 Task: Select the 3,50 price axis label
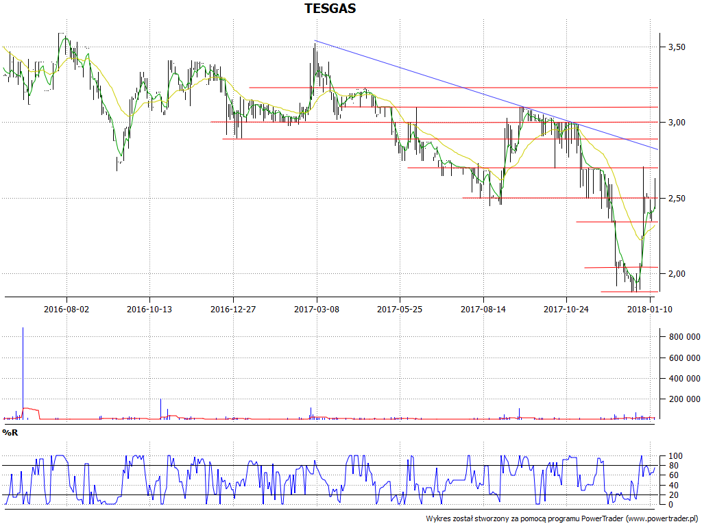tap(677, 47)
